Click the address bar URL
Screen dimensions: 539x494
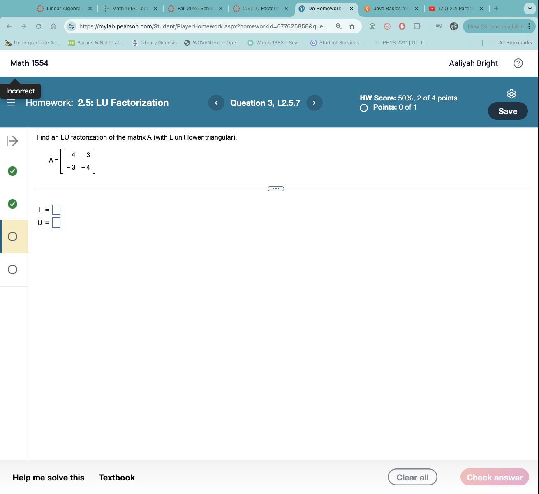(204, 26)
